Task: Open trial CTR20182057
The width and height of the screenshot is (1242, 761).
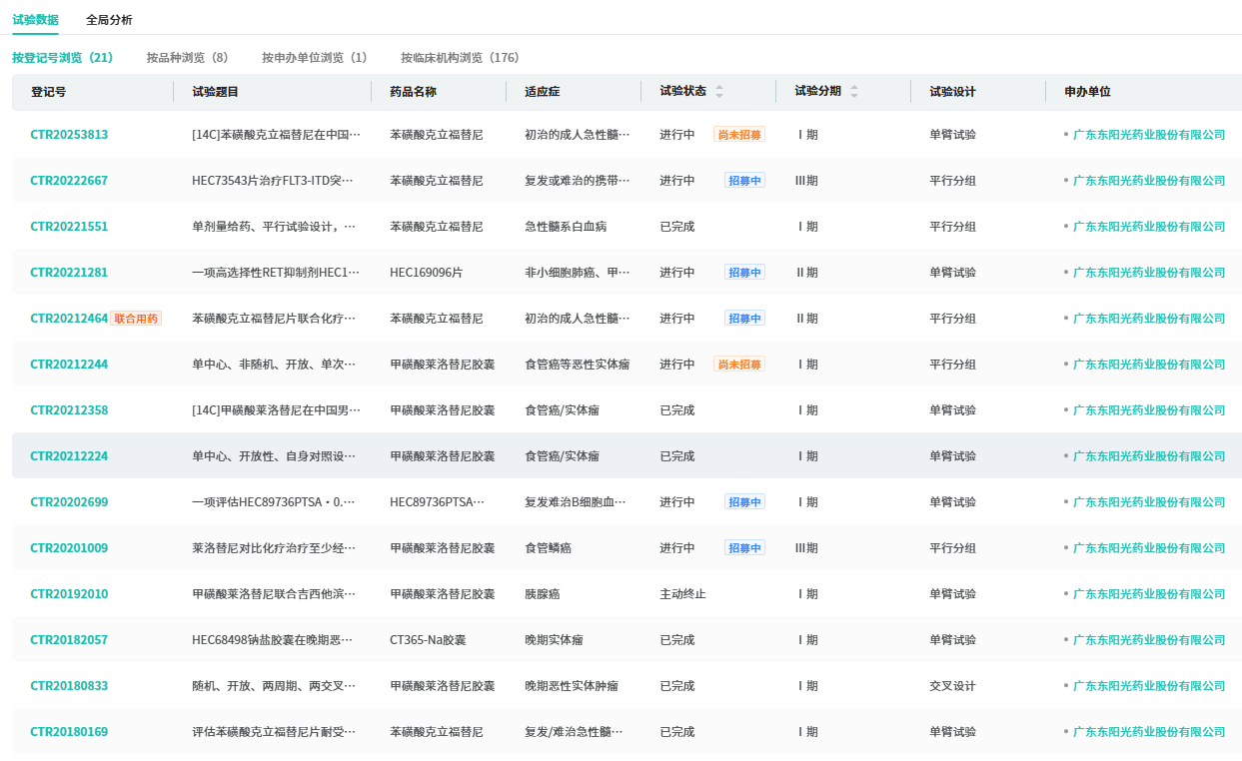Action: click(x=69, y=640)
